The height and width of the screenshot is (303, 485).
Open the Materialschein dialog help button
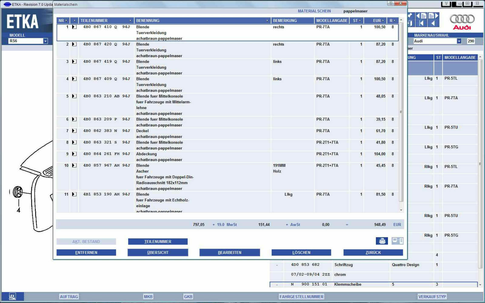click(391, 3)
